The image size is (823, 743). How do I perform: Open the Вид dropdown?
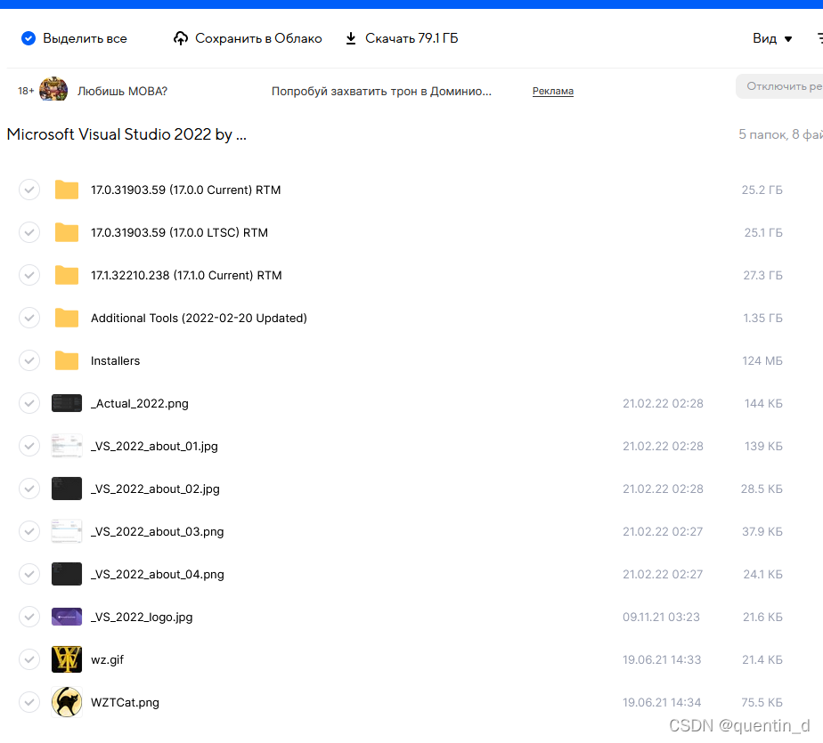point(772,38)
